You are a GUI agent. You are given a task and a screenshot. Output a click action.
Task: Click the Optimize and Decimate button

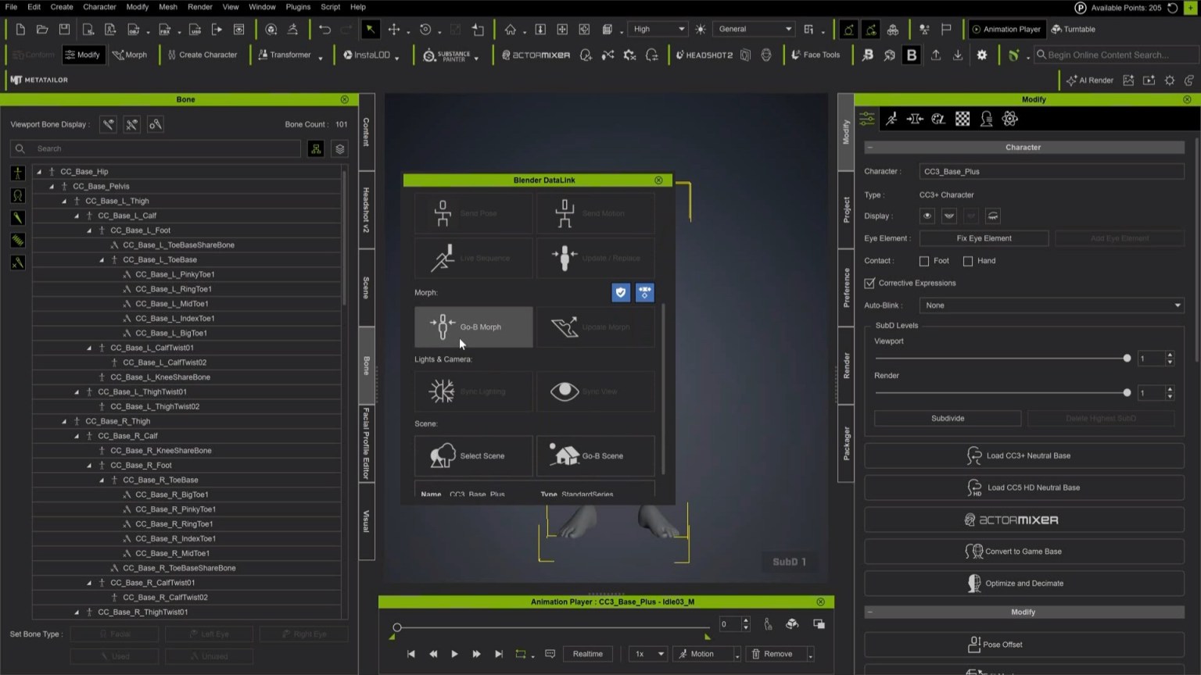(x=1024, y=584)
